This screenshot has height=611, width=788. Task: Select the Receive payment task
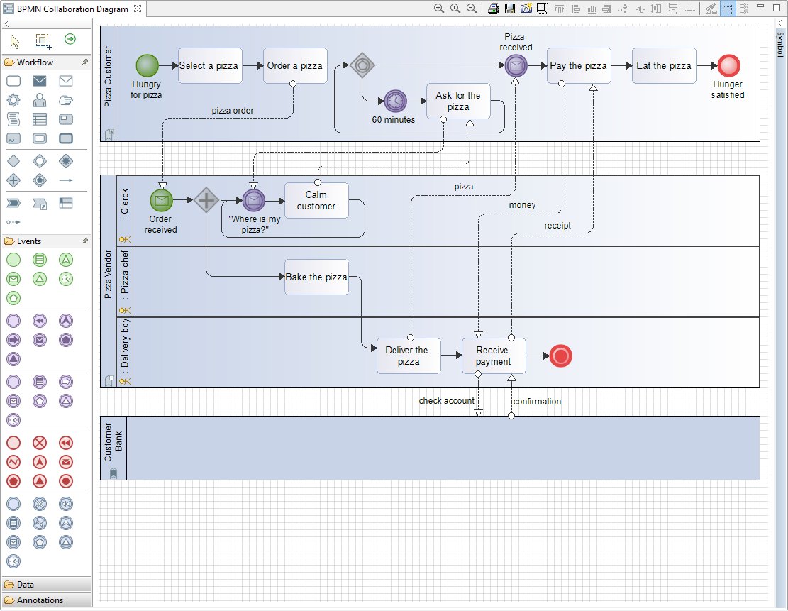(494, 356)
